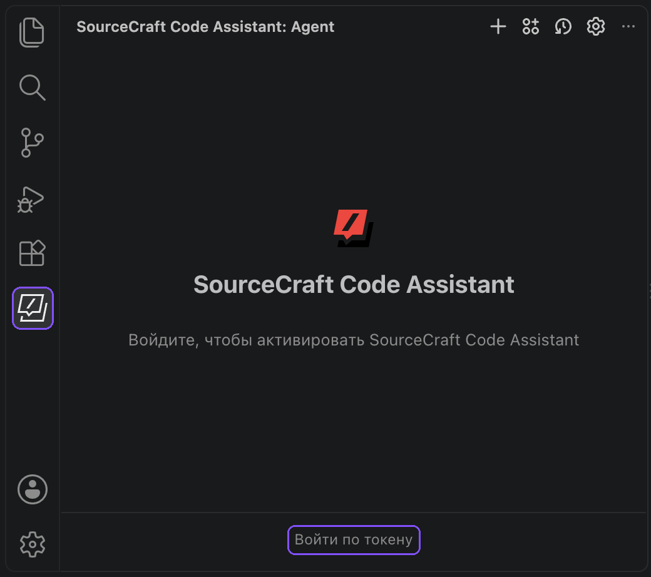Open the Accounts menu icon
The image size is (651, 577).
(33, 489)
